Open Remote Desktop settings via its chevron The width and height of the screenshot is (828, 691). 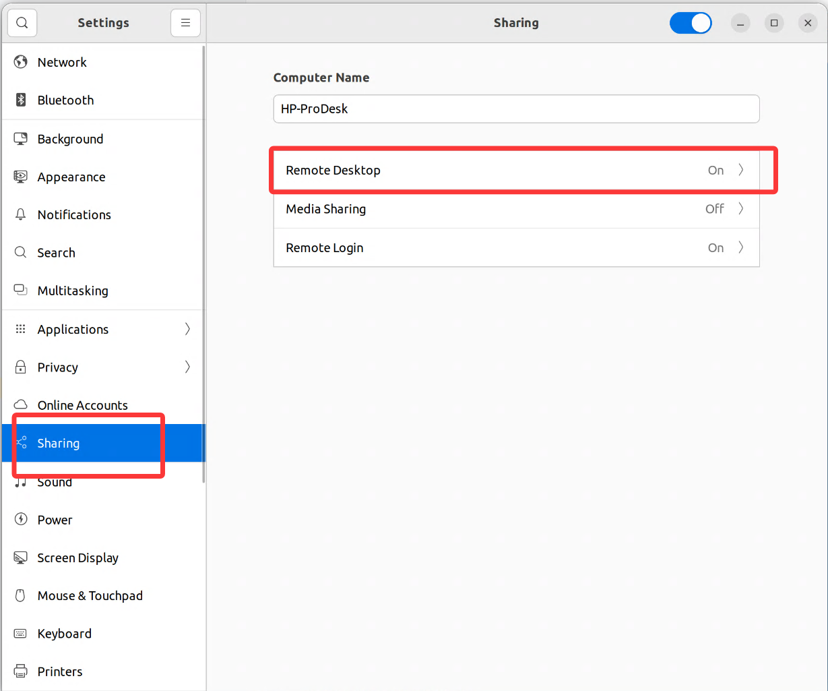click(740, 170)
